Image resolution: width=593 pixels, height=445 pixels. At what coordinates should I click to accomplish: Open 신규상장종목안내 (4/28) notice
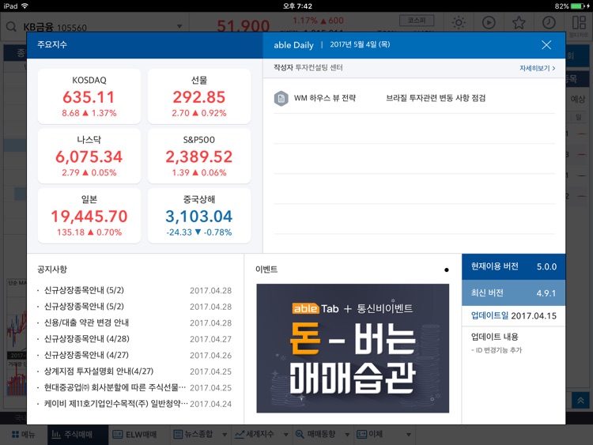pos(134,339)
